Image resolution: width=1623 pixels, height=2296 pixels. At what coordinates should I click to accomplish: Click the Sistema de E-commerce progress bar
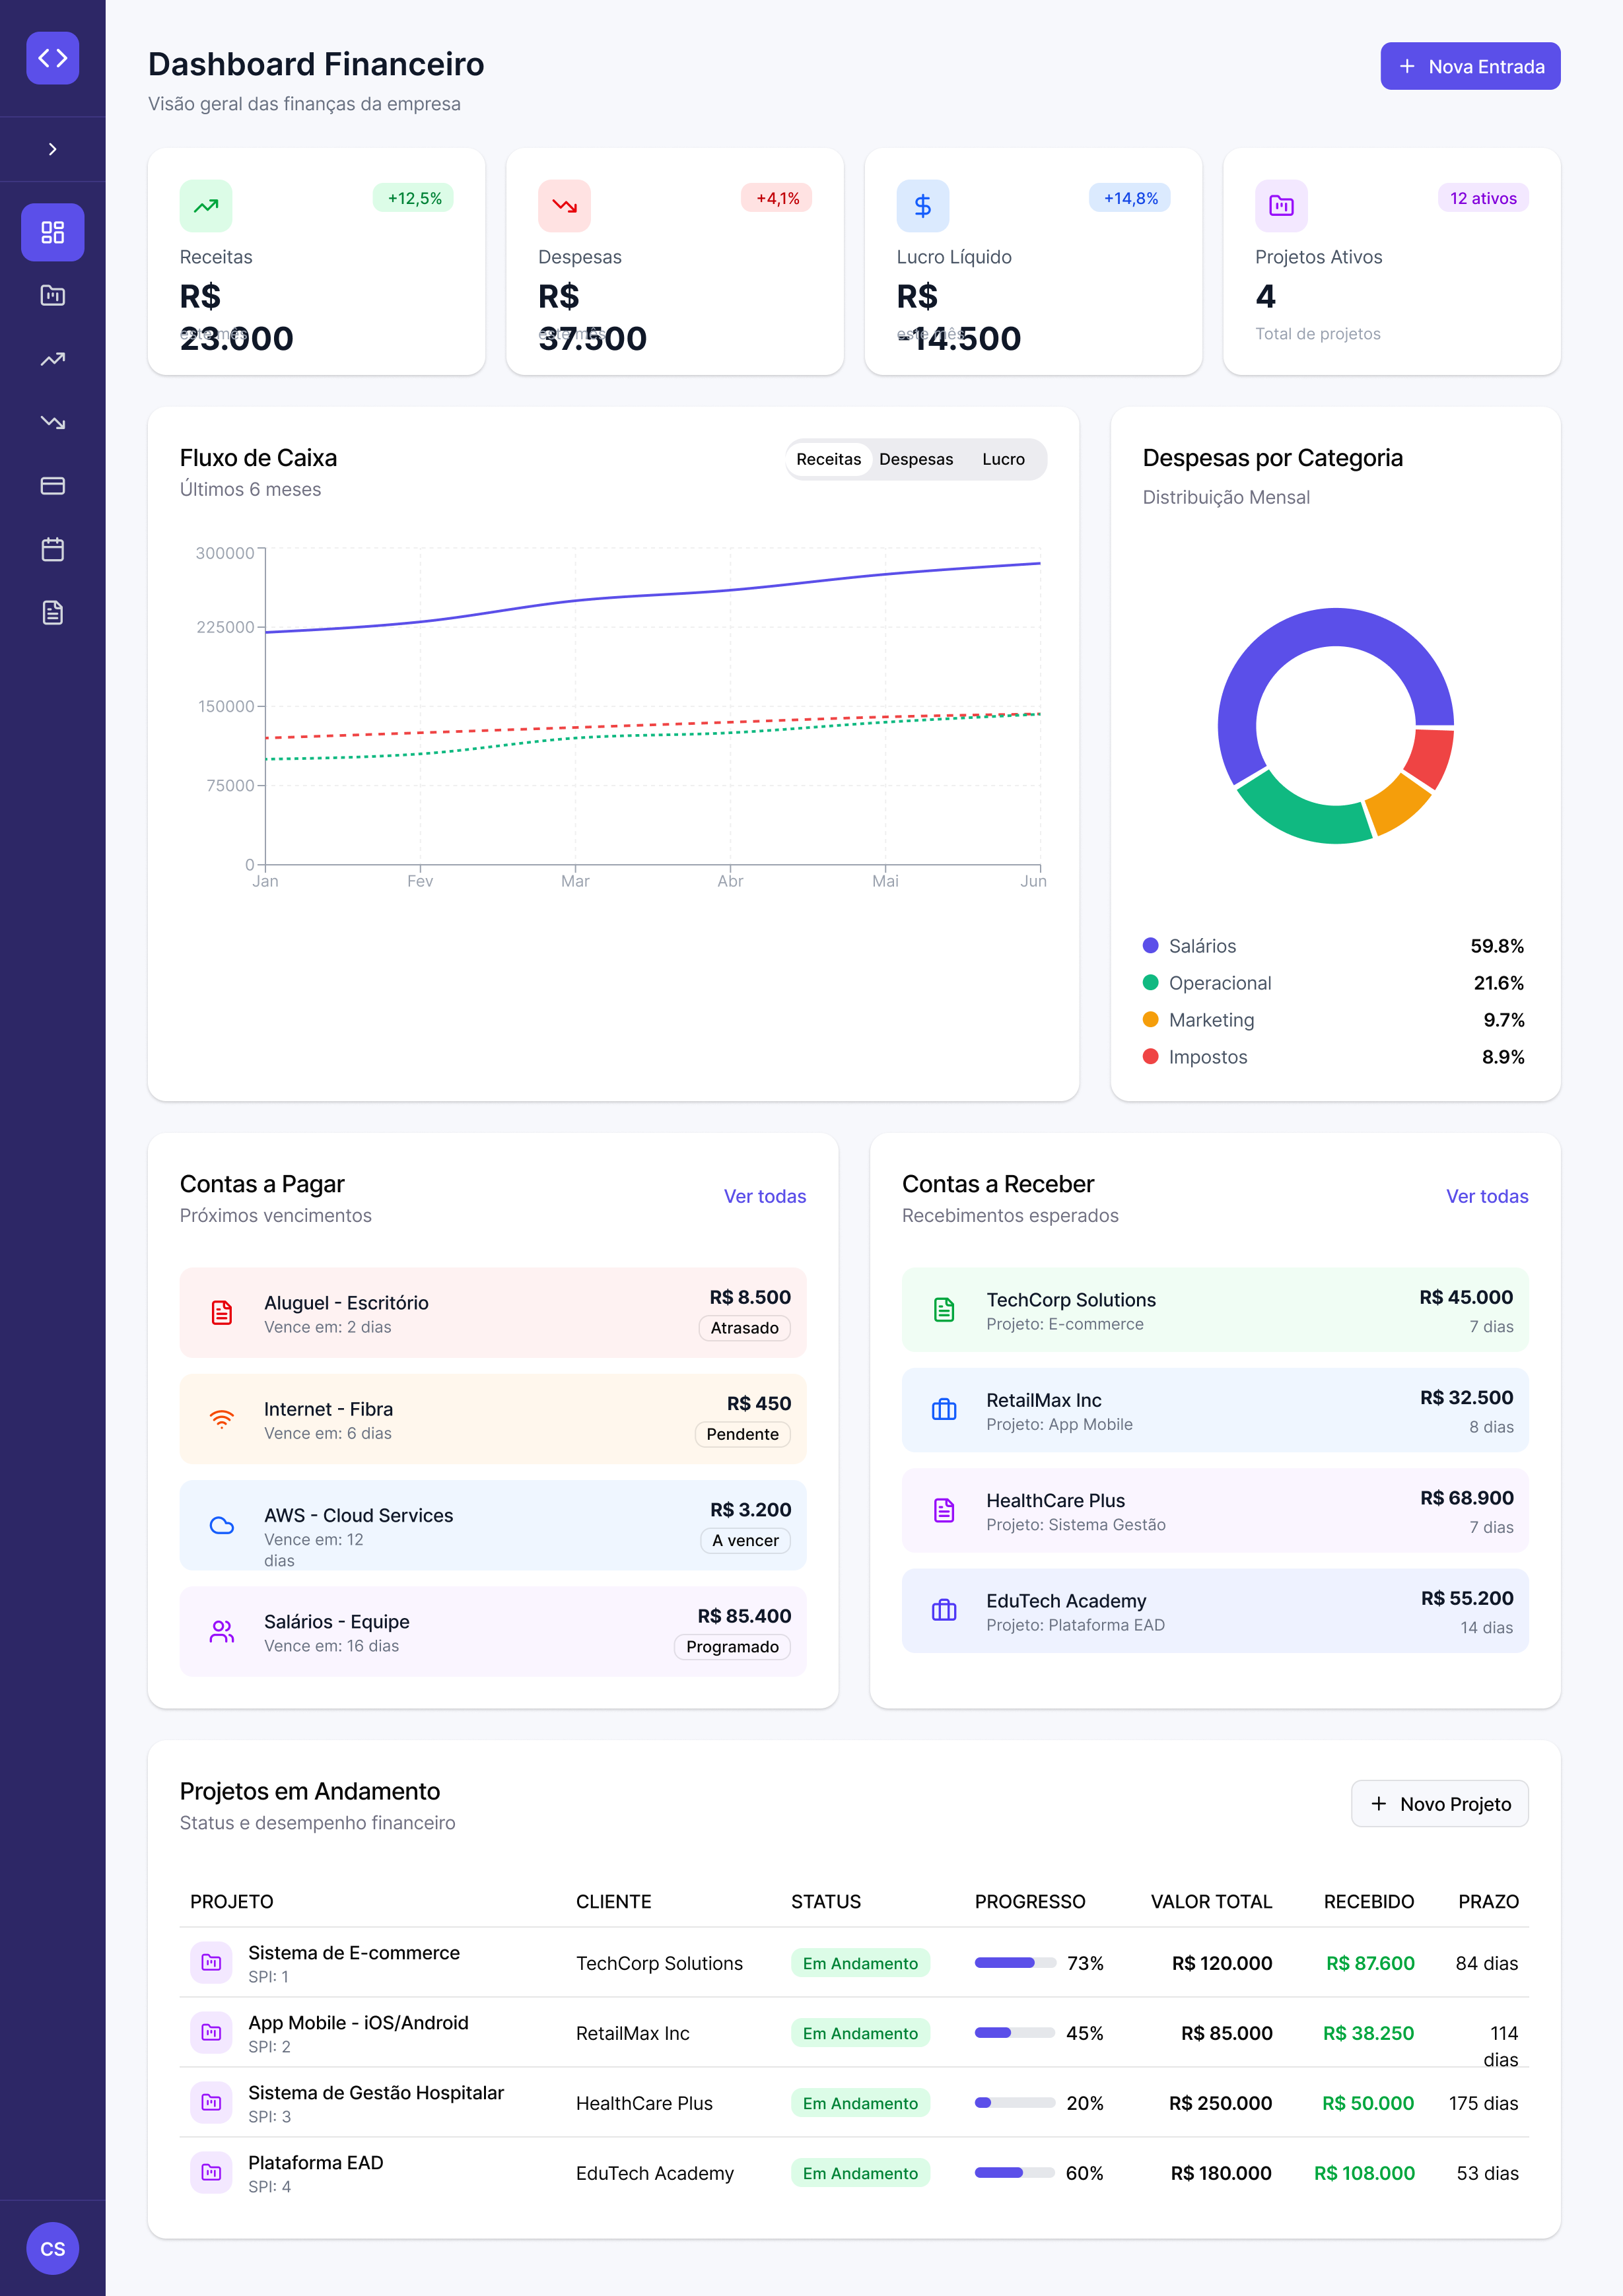(1014, 1962)
